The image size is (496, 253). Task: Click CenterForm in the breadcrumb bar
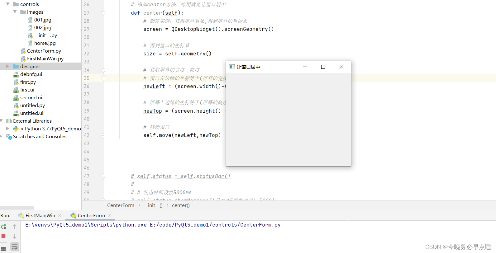pyautogui.click(x=121, y=205)
